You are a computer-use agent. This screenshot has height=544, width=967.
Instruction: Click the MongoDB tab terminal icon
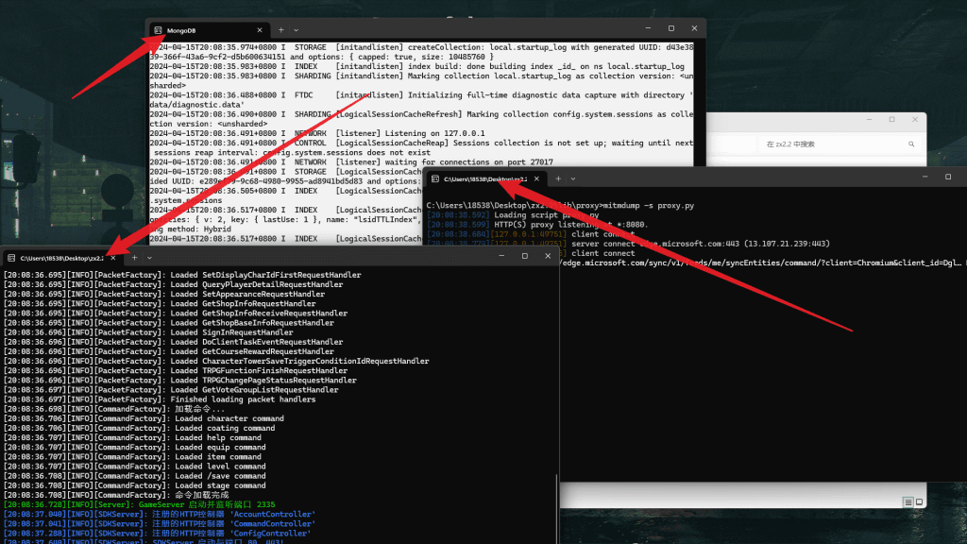pos(158,30)
